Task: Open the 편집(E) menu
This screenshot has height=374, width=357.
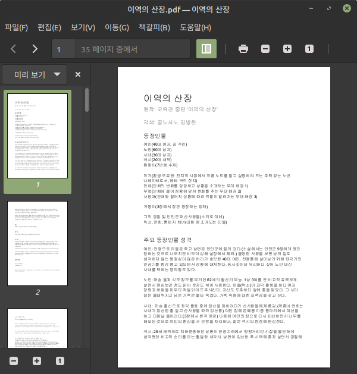Action: coord(49,28)
